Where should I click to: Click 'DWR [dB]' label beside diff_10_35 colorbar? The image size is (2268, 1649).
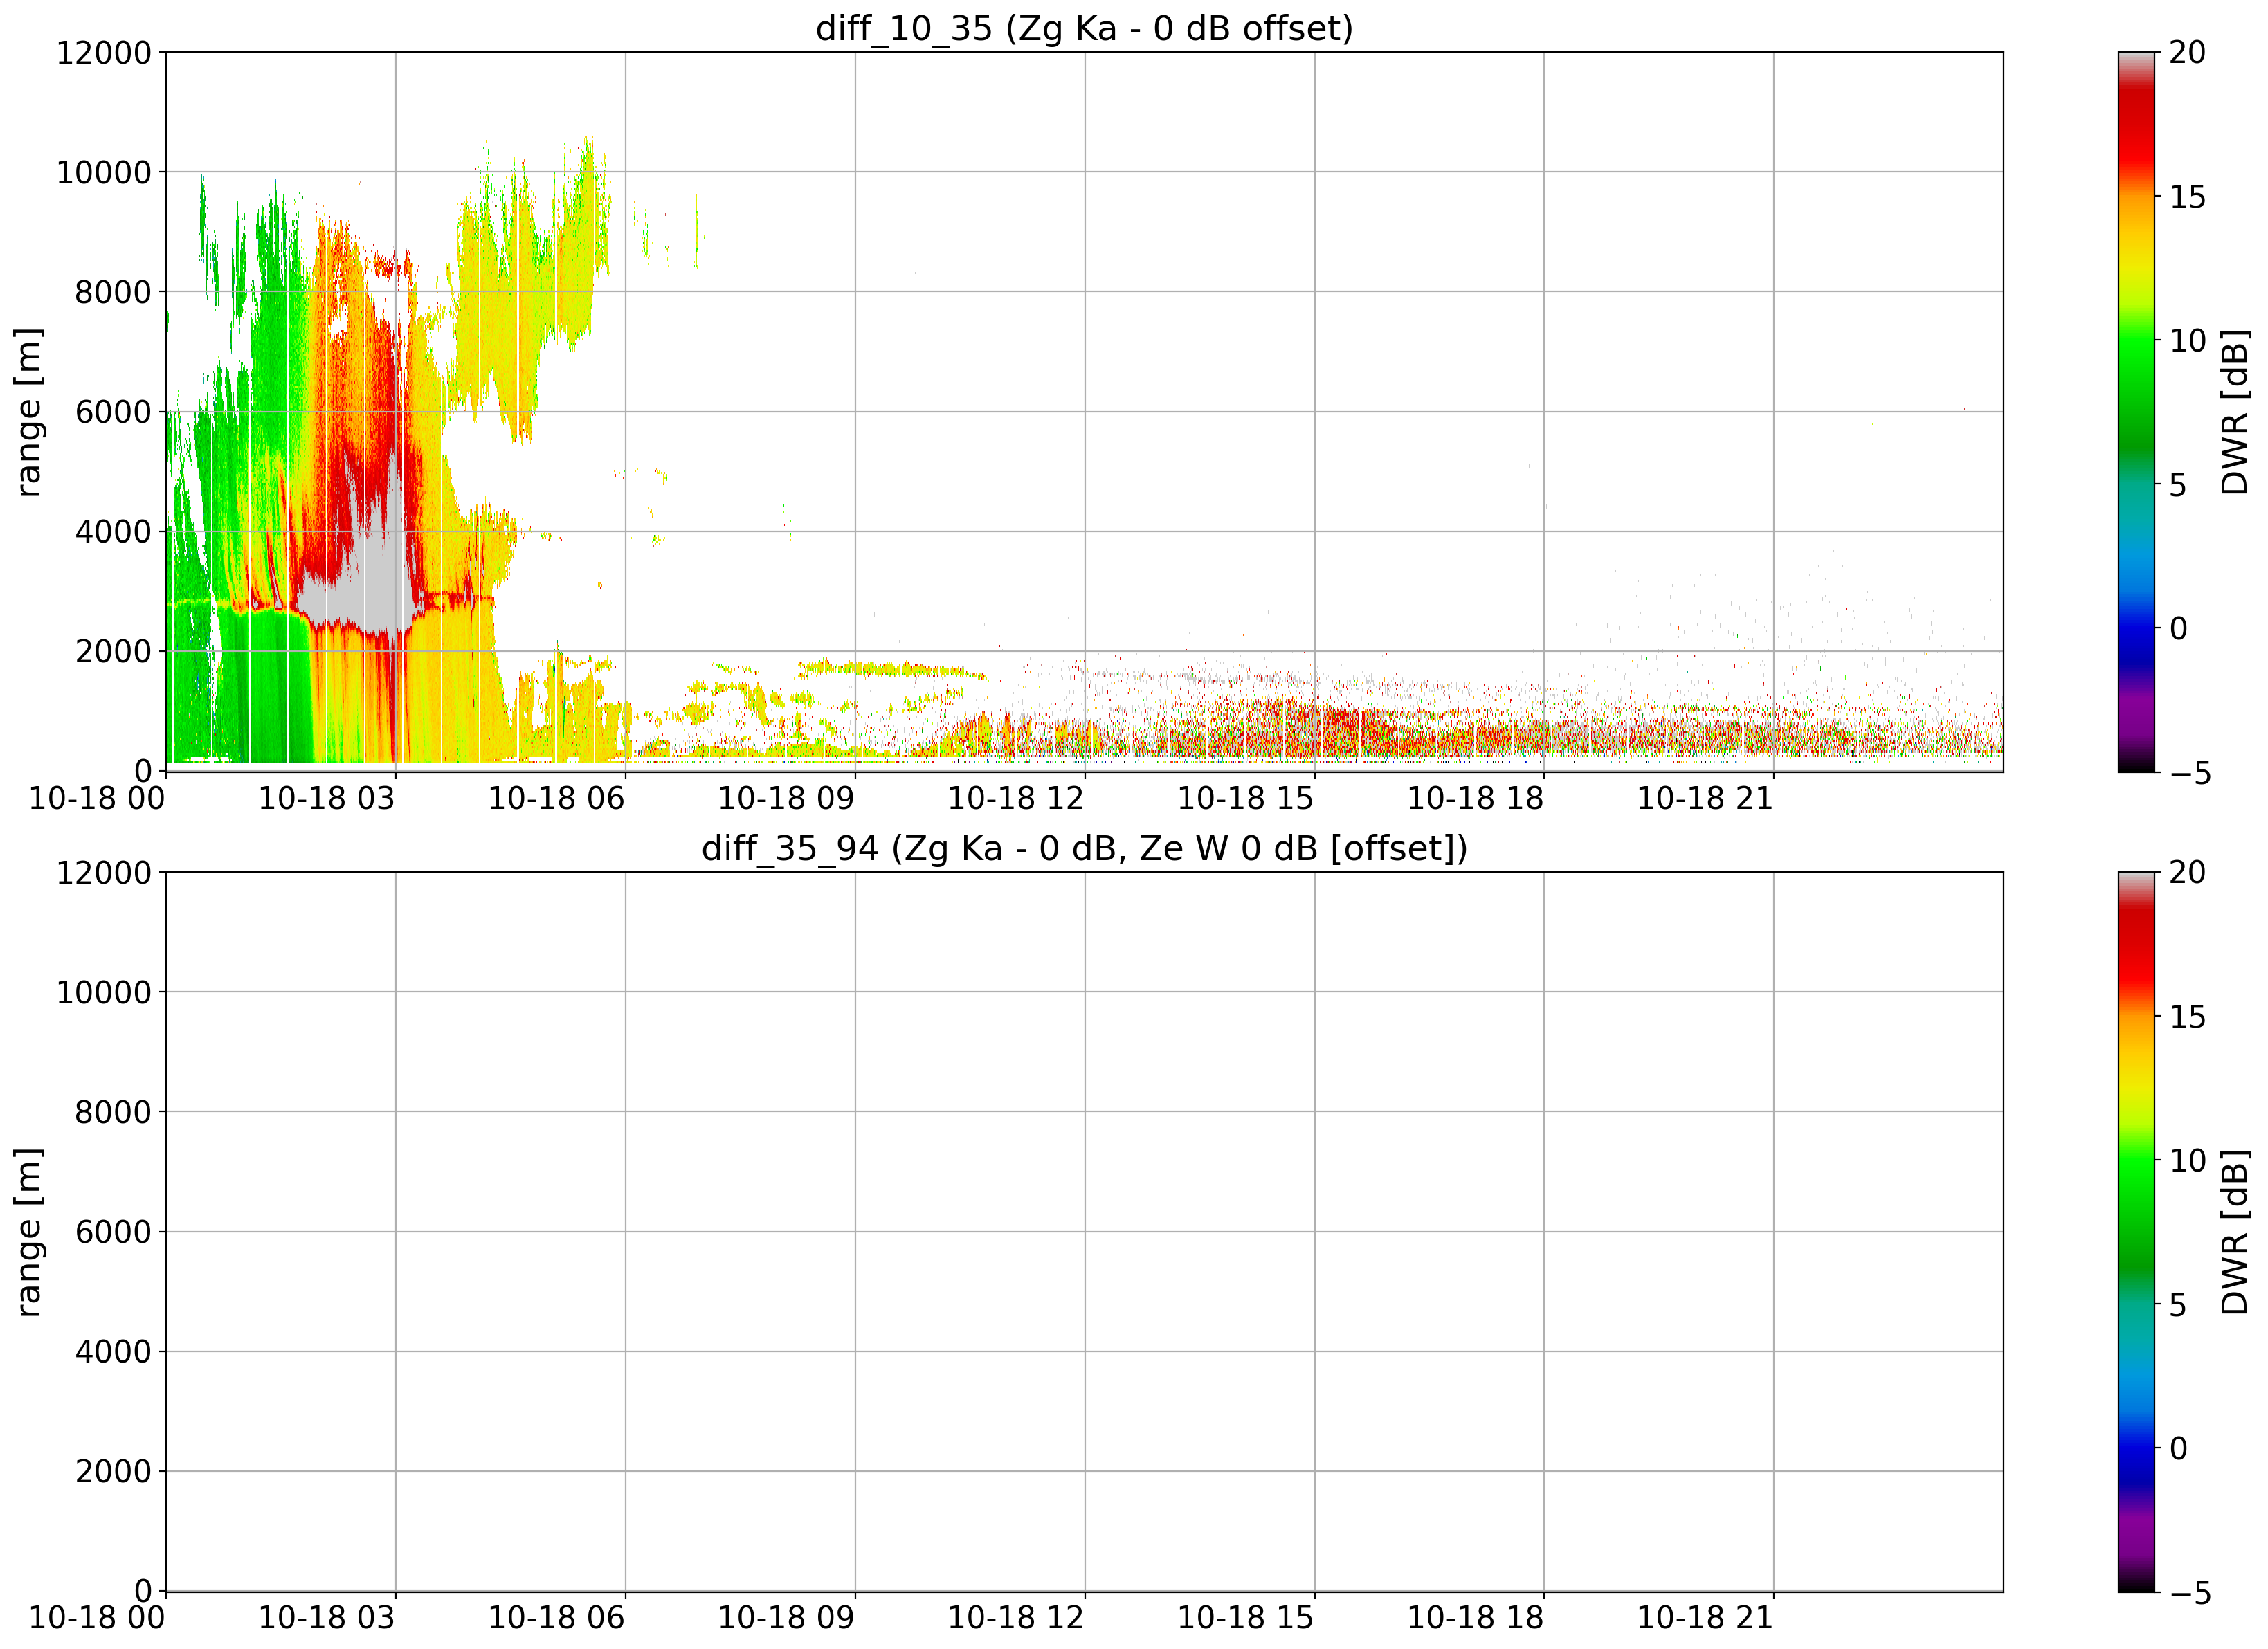coord(2234,412)
